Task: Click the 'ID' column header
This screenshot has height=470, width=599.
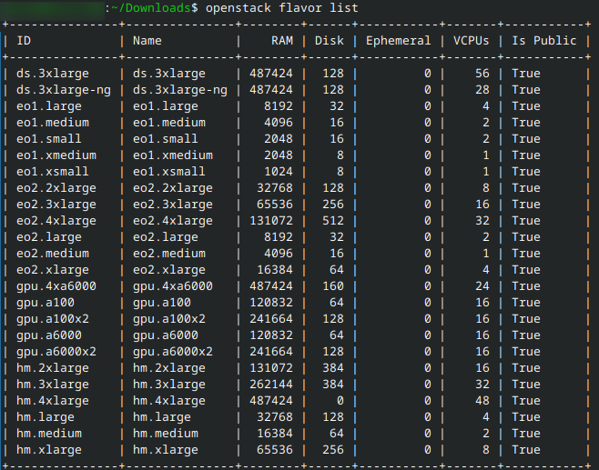Action: click(x=24, y=40)
